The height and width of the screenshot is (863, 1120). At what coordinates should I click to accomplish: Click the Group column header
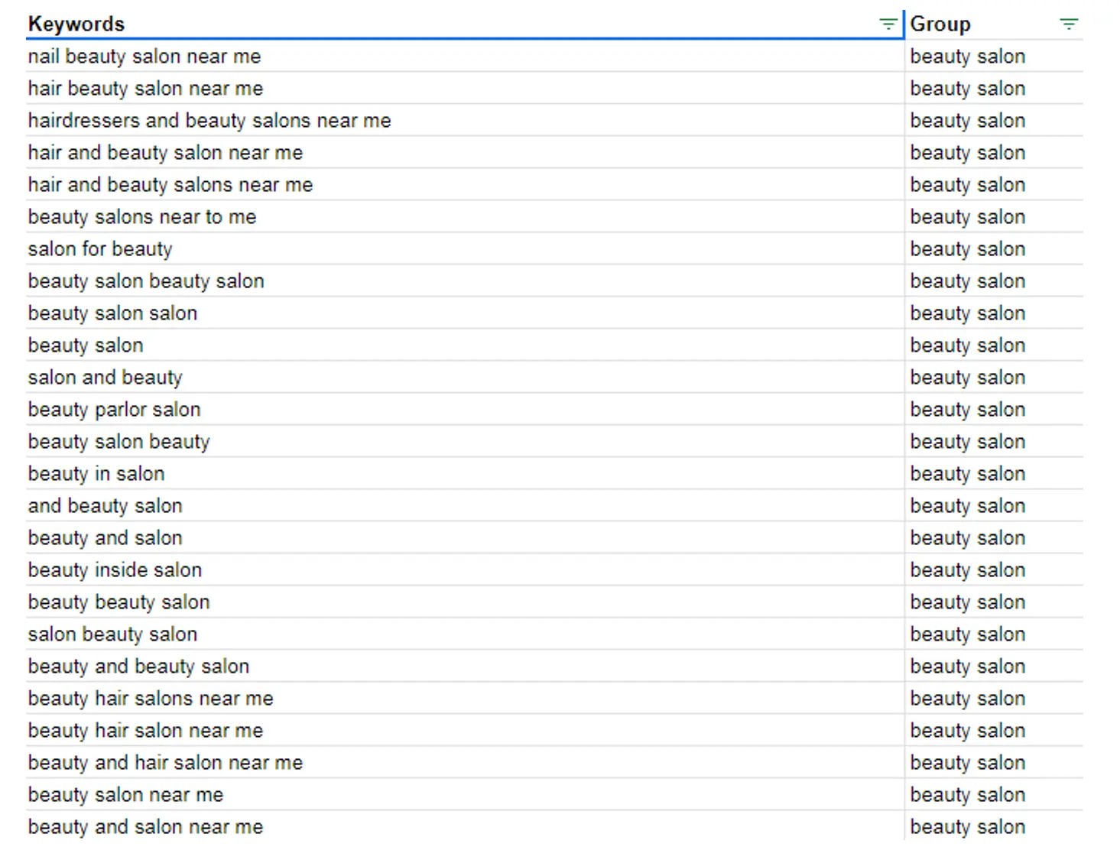click(x=940, y=24)
